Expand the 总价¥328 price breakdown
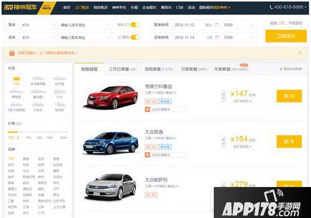This screenshot has height=218, width=311. point(242,146)
